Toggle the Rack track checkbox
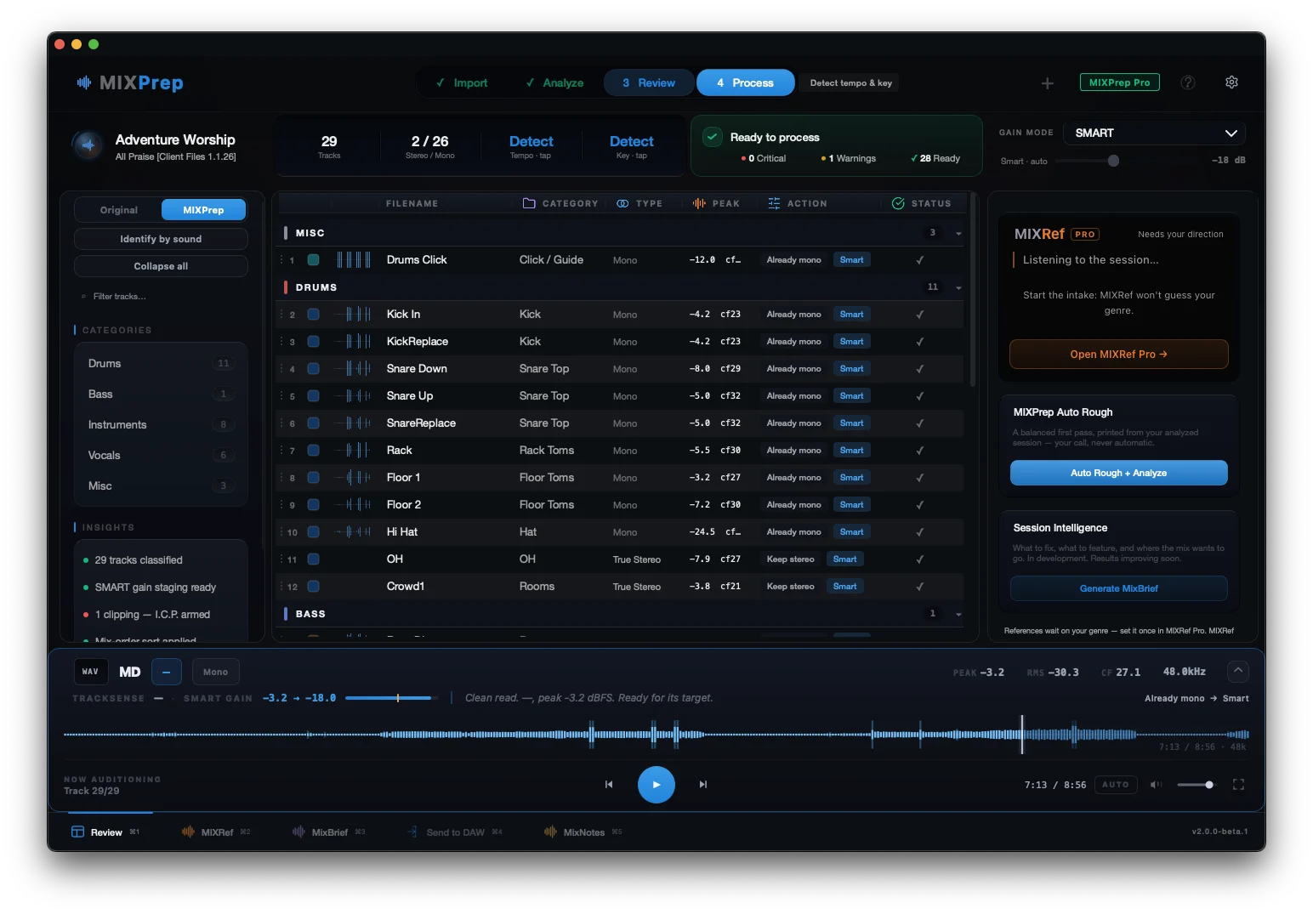The width and height of the screenshot is (1313, 914). [313, 451]
